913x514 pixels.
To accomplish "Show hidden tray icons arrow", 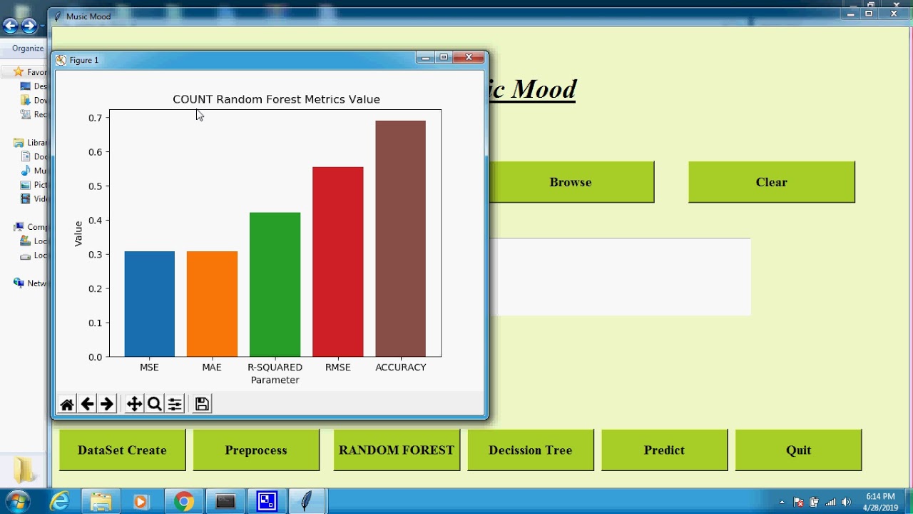I will click(x=782, y=502).
